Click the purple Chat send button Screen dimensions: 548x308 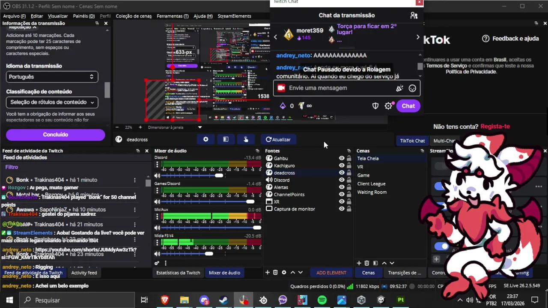408,106
